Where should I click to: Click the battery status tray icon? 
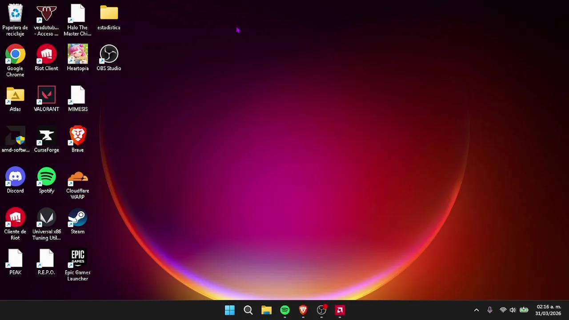coord(524,310)
